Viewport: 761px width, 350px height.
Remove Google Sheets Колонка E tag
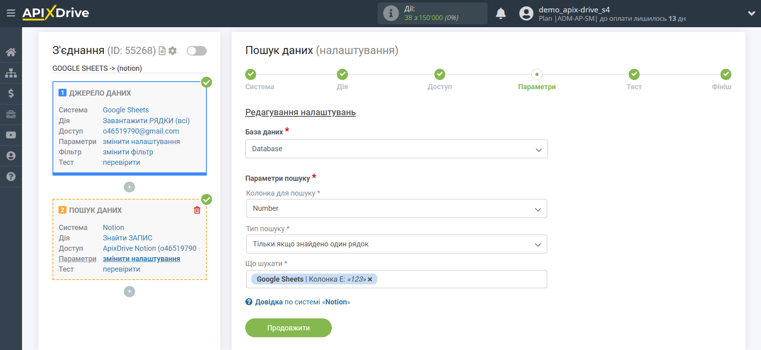coord(370,279)
